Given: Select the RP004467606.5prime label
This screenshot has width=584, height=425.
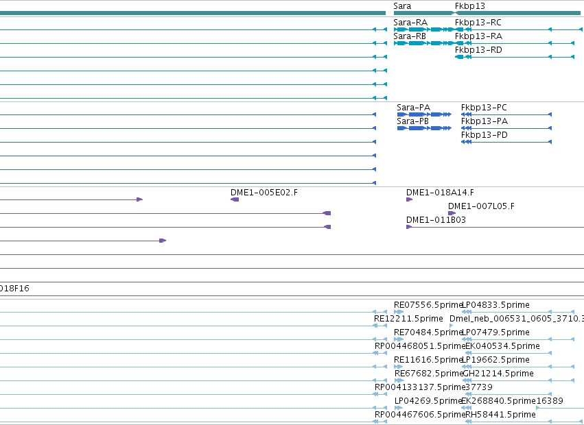Looking at the screenshot, I should coord(420,415).
